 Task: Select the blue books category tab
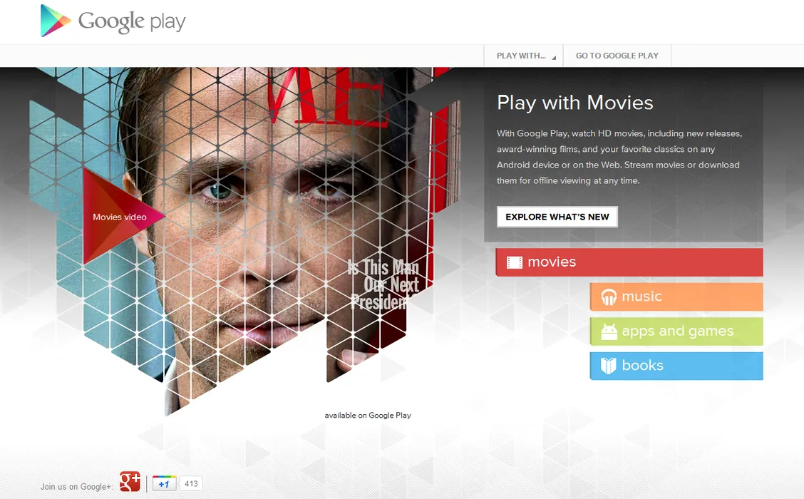[x=676, y=366]
